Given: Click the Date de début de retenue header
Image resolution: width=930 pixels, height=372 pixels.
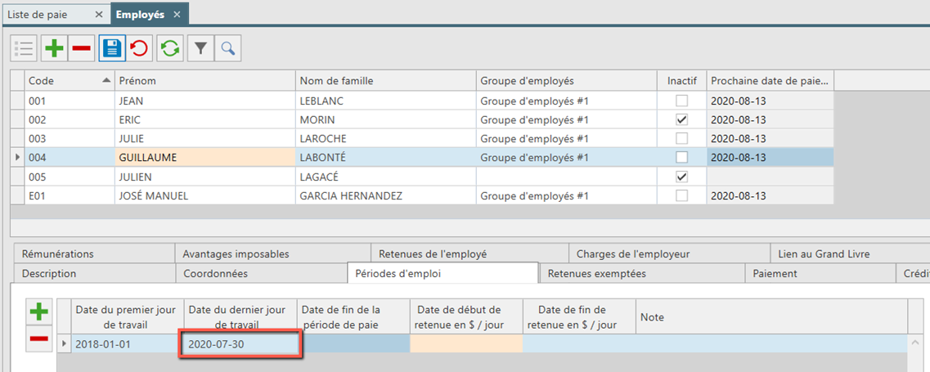Looking at the screenshot, I should click(x=466, y=317).
